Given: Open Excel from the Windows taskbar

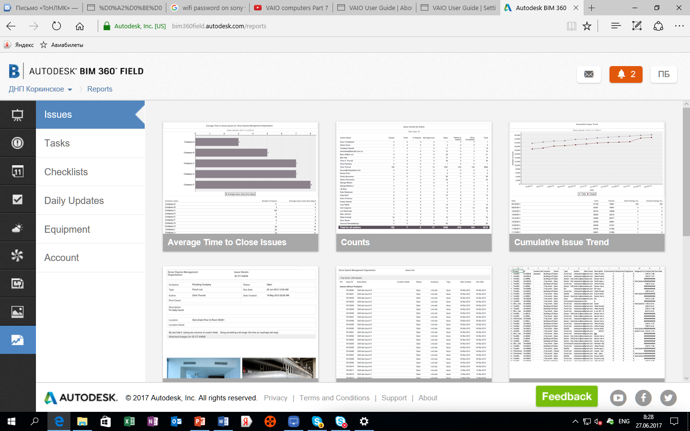Looking at the screenshot, I should [129, 421].
